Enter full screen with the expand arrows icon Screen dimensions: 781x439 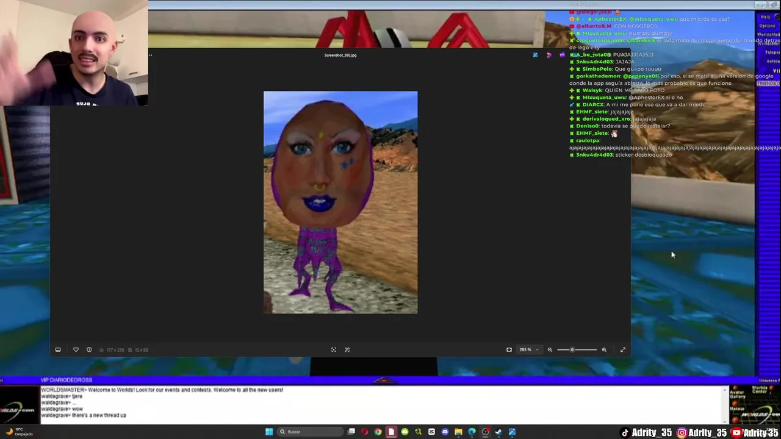tap(623, 350)
